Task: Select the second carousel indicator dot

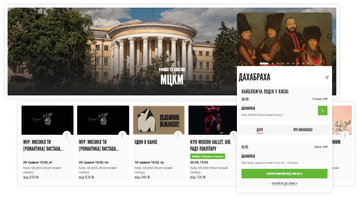Action: [x=272, y=64]
